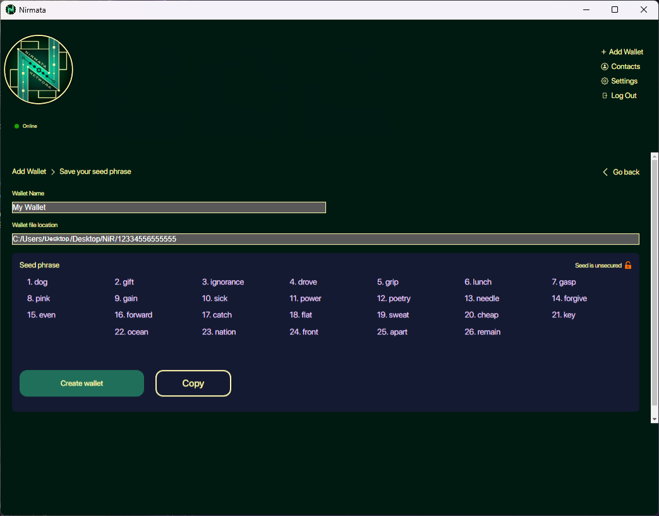This screenshot has height=516, width=659.
Task: Click the plus icon next to Add Wallet
Action: pyautogui.click(x=603, y=52)
